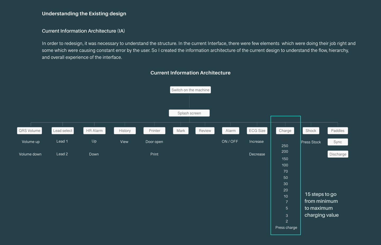Select the Paddles node
381x245 pixels.
(338, 131)
